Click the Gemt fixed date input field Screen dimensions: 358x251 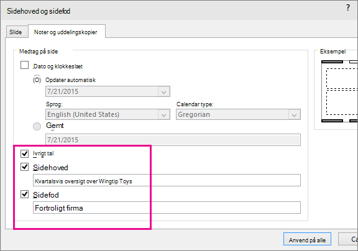(173, 140)
